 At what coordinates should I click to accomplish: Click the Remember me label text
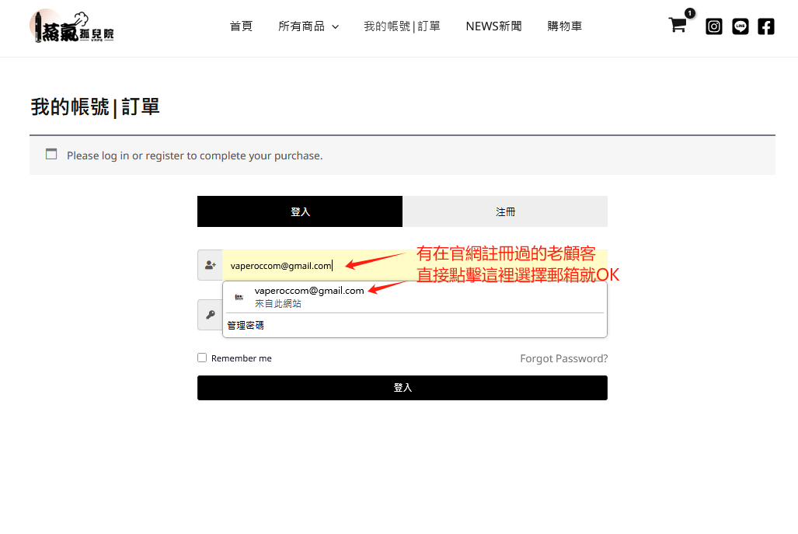coord(241,358)
